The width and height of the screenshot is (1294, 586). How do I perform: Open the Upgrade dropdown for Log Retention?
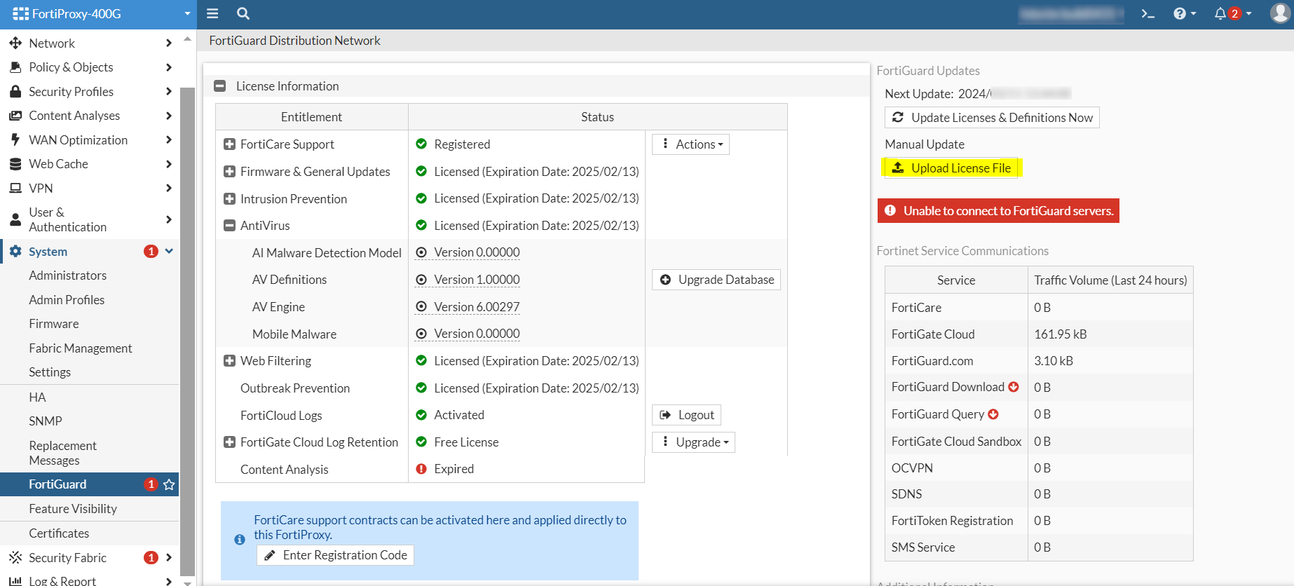tap(693, 442)
